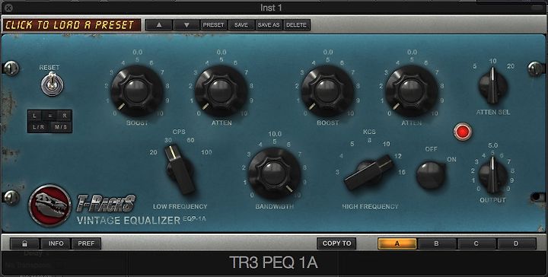Open the INFO panel

[x=56, y=244]
